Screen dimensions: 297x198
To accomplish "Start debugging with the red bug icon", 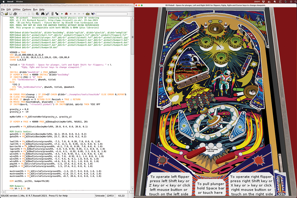I will (x=66, y=14).
